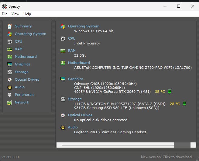The height and width of the screenshot is (161, 199).
Task: Open the Help menu
Action: [27, 14]
